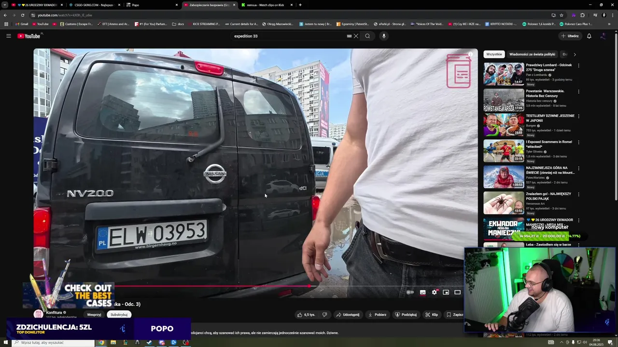Click the Subskrybuj button
Screen dimensions: 618x347
click(119, 315)
